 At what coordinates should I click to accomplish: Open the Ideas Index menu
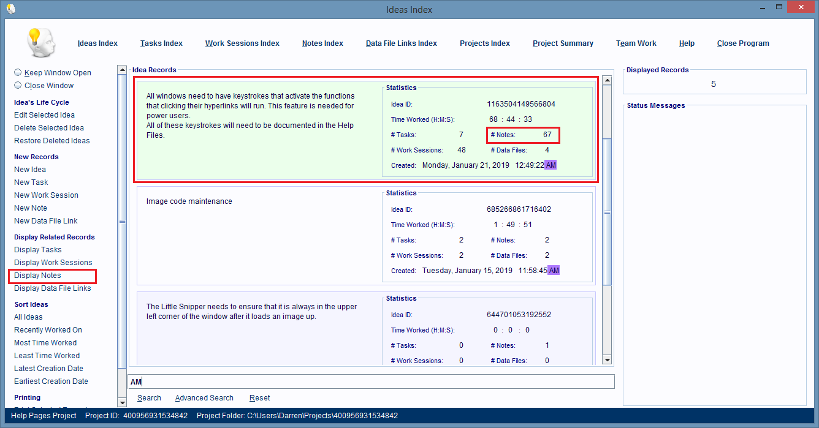(x=97, y=43)
